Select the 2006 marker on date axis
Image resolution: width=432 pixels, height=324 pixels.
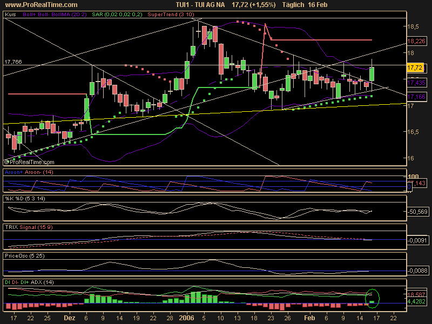186,319
